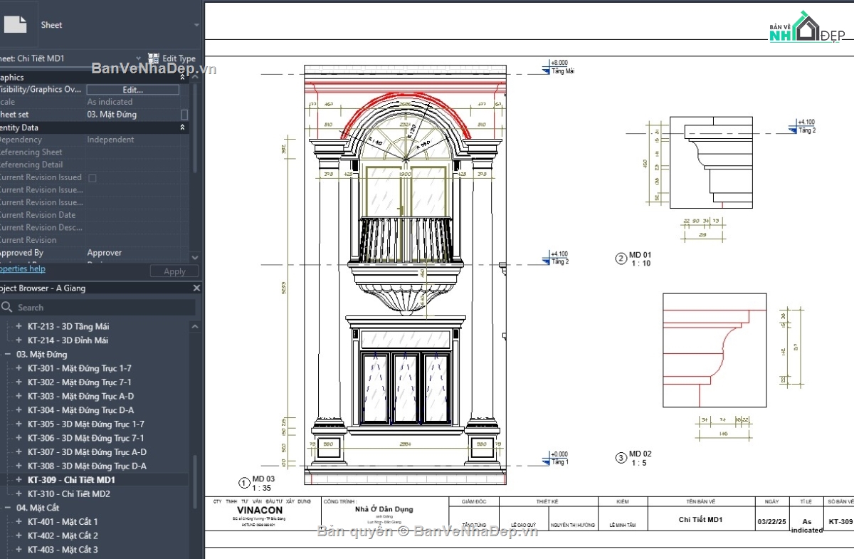This screenshot has width=854, height=559.
Task: Close the Project Browser panel
Action: click(x=197, y=288)
